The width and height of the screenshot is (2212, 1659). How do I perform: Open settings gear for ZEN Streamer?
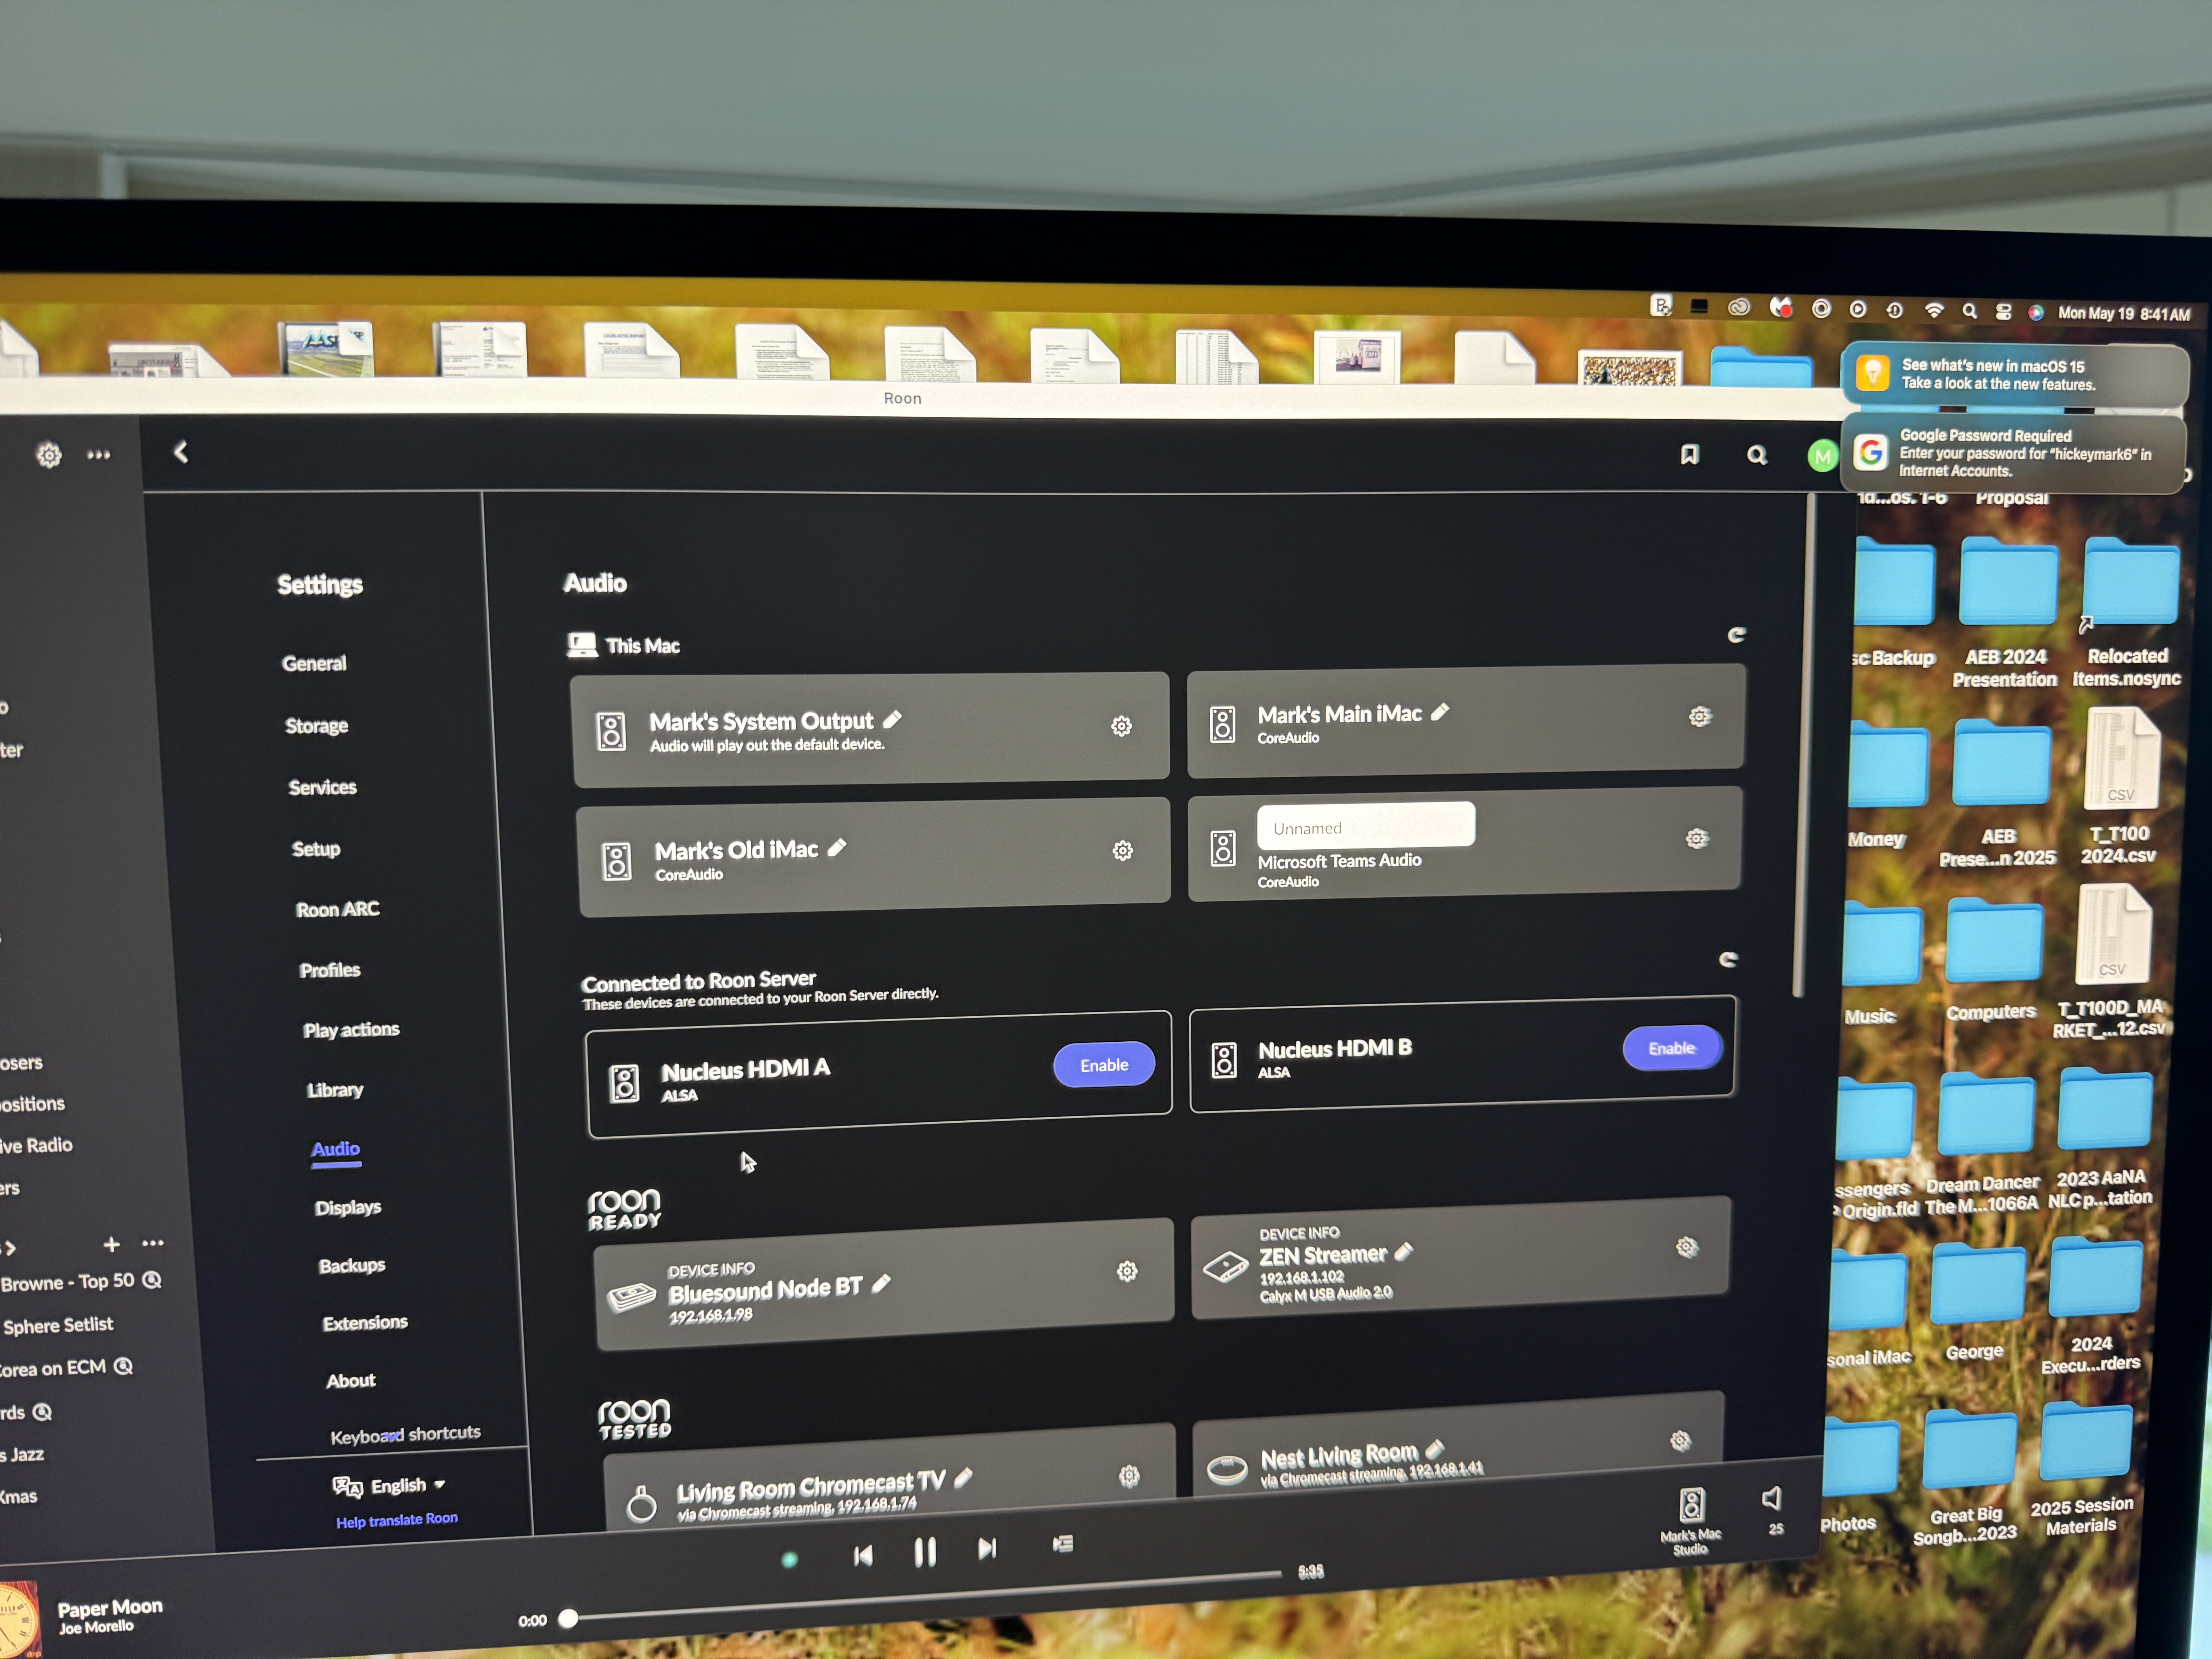click(x=1687, y=1247)
